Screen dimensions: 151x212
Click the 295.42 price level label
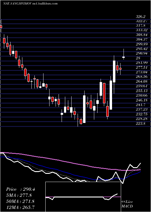142,49
